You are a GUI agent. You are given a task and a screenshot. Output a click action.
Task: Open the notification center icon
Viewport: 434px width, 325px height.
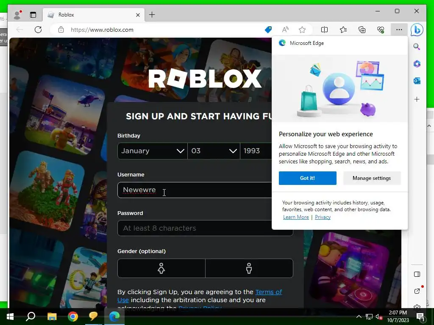click(x=420, y=317)
